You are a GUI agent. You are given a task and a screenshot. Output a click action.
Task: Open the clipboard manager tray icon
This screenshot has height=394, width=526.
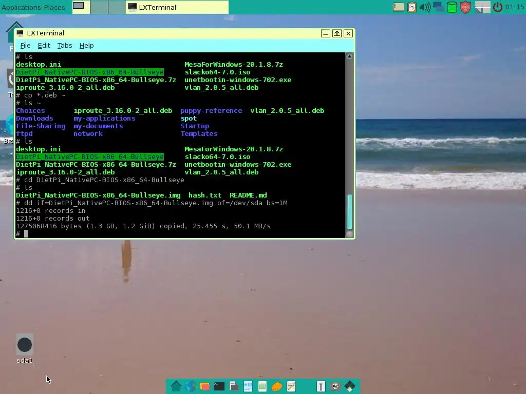(x=411, y=7)
